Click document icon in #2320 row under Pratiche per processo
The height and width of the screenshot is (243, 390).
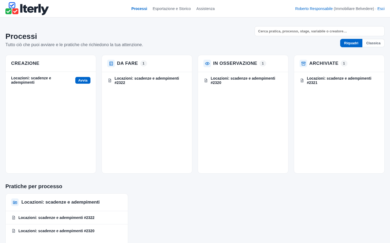[14, 231]
